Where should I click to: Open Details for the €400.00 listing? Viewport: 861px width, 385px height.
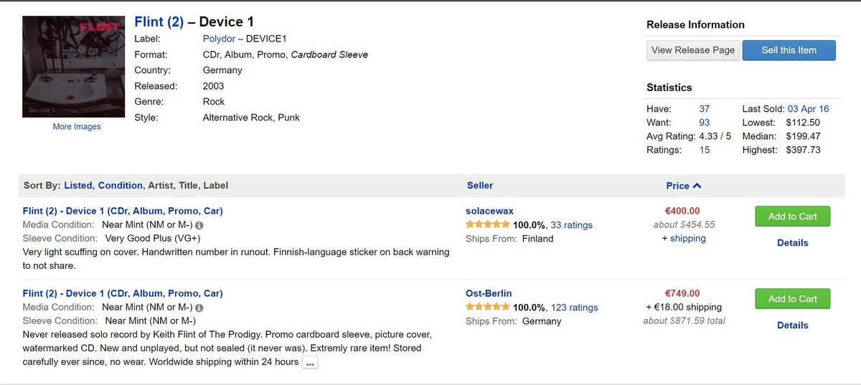[x=792, y=243]
